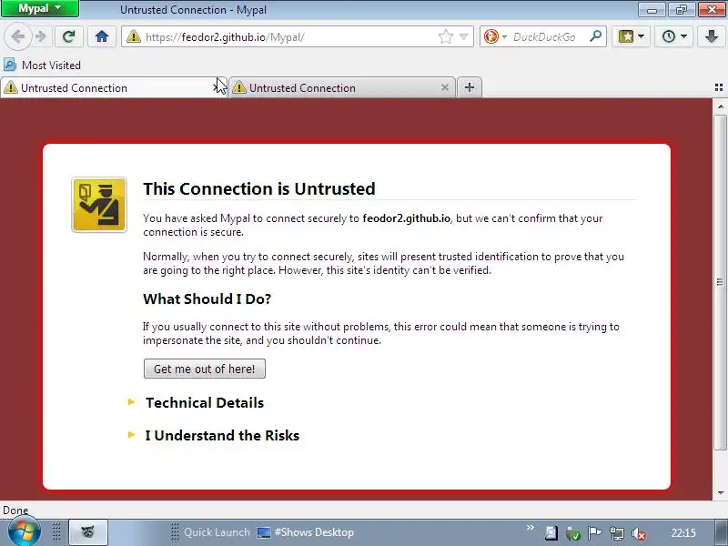Click the This Connection is Untrusted heading
The image size is (728, 546).
click(x=259, y=188)
